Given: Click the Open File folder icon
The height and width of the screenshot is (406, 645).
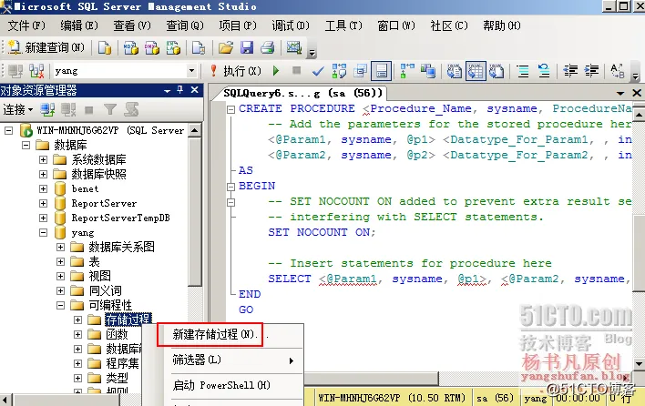Looking at the screenshot, I should coord(225,47).
